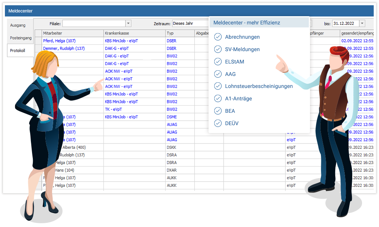This screenshot has height=227, width=379.
Task: Switch to the Posteingang tab
Action: tap(20, 38)
